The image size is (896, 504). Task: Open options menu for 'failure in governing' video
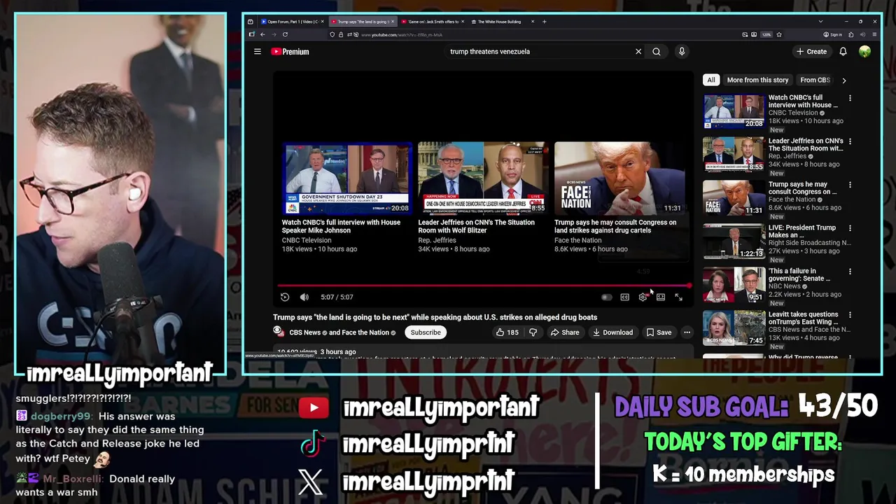[x=850, y=272]
